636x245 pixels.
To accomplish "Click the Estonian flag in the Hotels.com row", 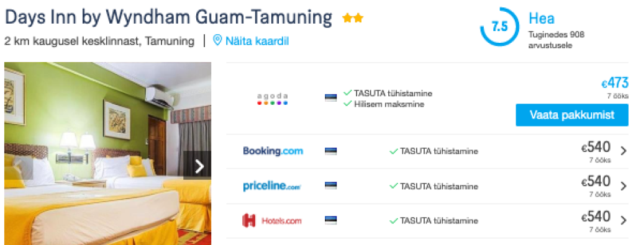I will [x=331, y=221].
